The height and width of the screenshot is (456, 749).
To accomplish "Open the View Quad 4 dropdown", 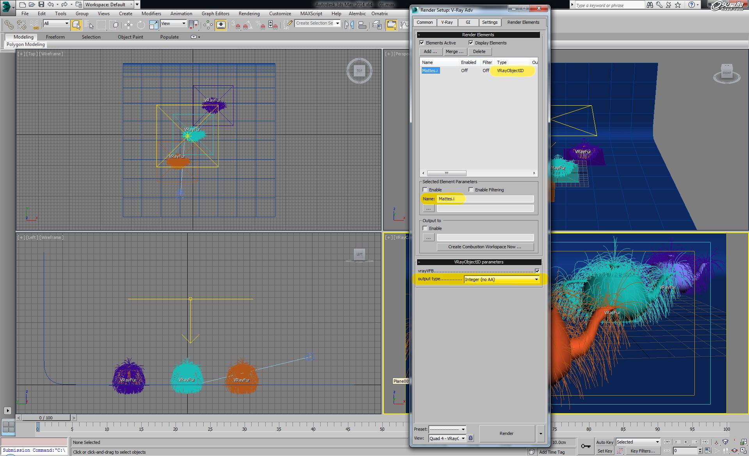I will 447,438.
